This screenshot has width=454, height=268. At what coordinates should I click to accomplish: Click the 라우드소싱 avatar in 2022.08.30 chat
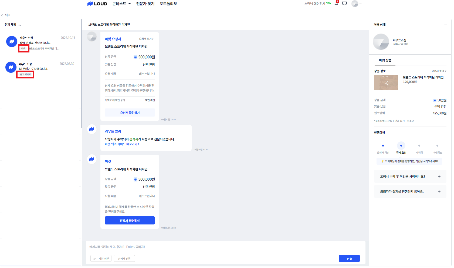click(11, 67)
